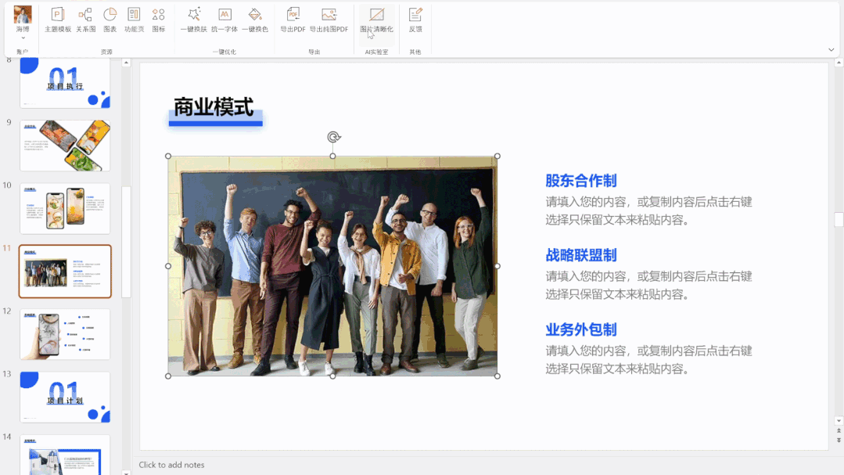Screen dimensions: 844x475
Task: Click the slide title 商业模式
Action: click(x=214, y=106)
